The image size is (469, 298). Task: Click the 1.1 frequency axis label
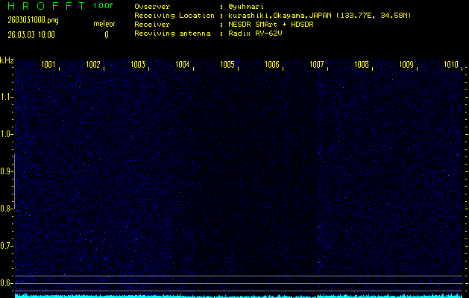(x=7, y=97)
